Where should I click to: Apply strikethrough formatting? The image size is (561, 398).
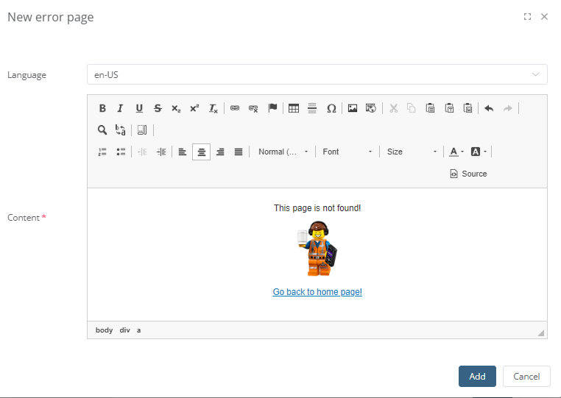(x=158, y=108)
